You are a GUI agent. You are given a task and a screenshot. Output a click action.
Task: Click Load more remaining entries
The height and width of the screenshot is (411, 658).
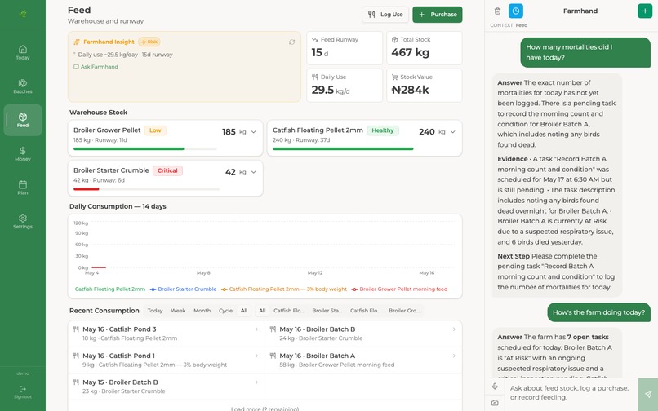click(265, 408)
